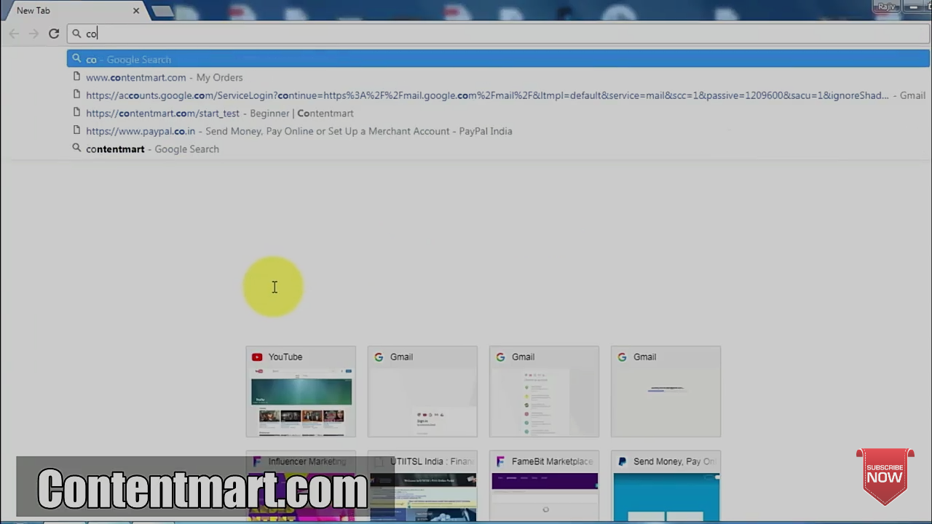Screen dimensions: 932x524
Task: Click the browser Reload button
Action: point(54,33)
